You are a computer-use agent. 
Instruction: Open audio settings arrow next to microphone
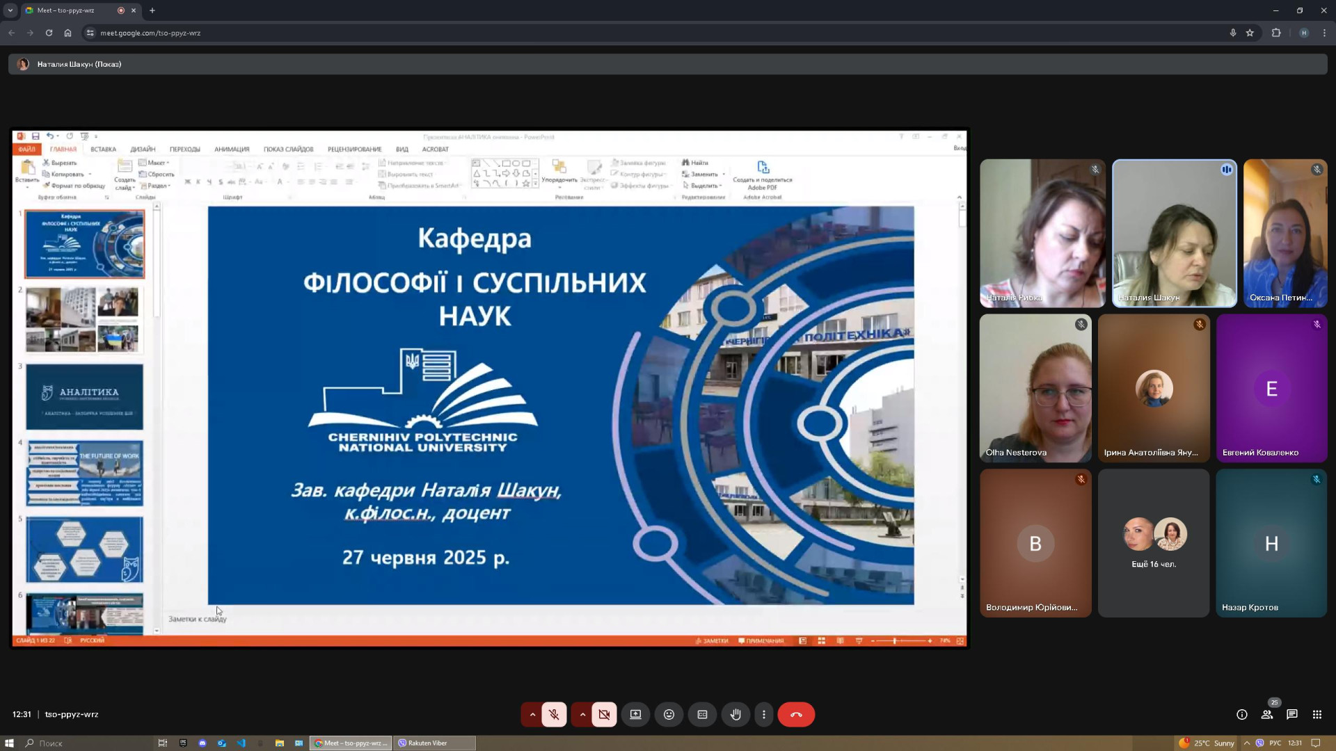[532, 714]
